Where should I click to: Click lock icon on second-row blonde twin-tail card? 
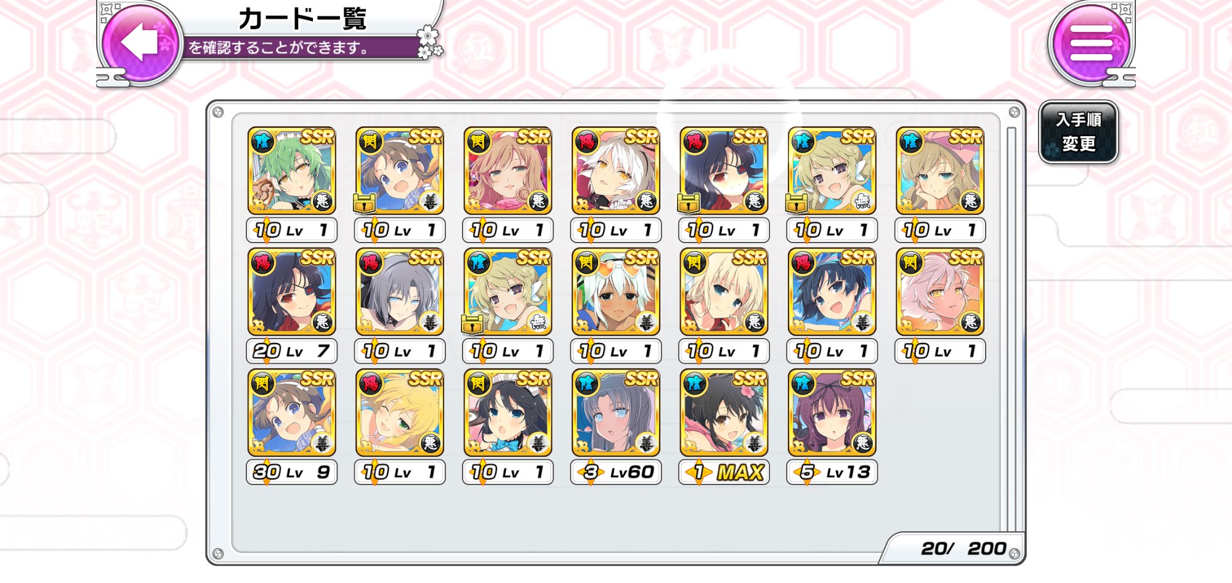click(472, 324)
